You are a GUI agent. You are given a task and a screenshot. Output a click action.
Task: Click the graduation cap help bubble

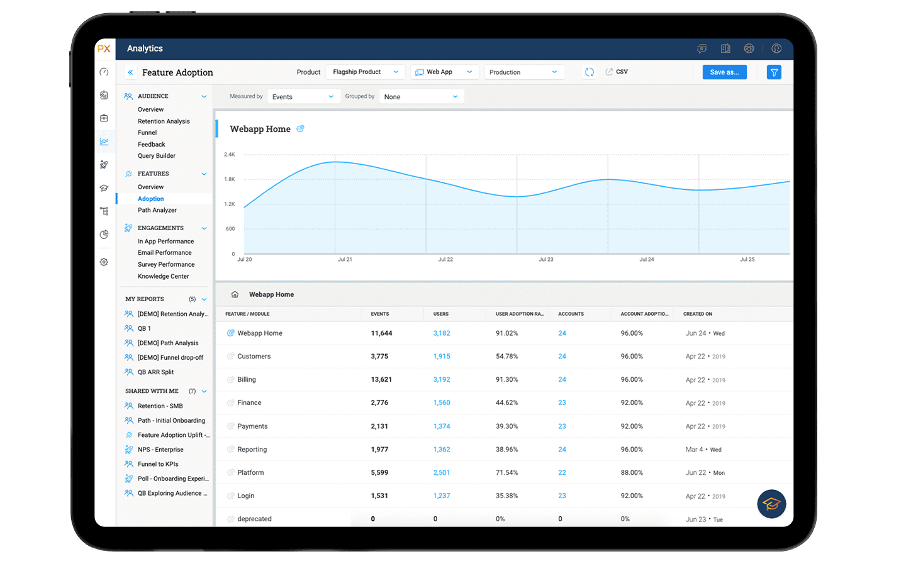pyautogui.click(x=771, y=504)
